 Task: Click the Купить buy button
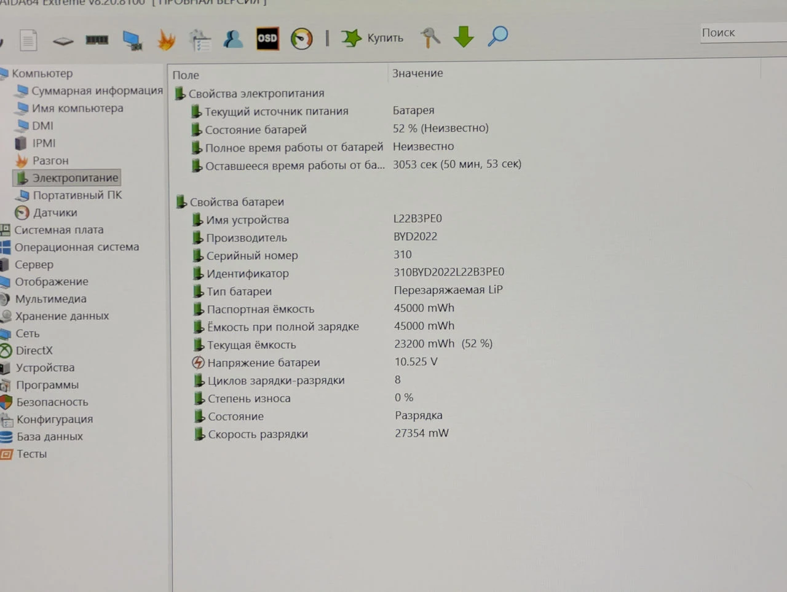(x=373, y=37)
